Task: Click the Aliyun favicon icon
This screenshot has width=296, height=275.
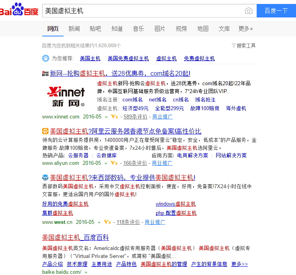Action: 45,132
